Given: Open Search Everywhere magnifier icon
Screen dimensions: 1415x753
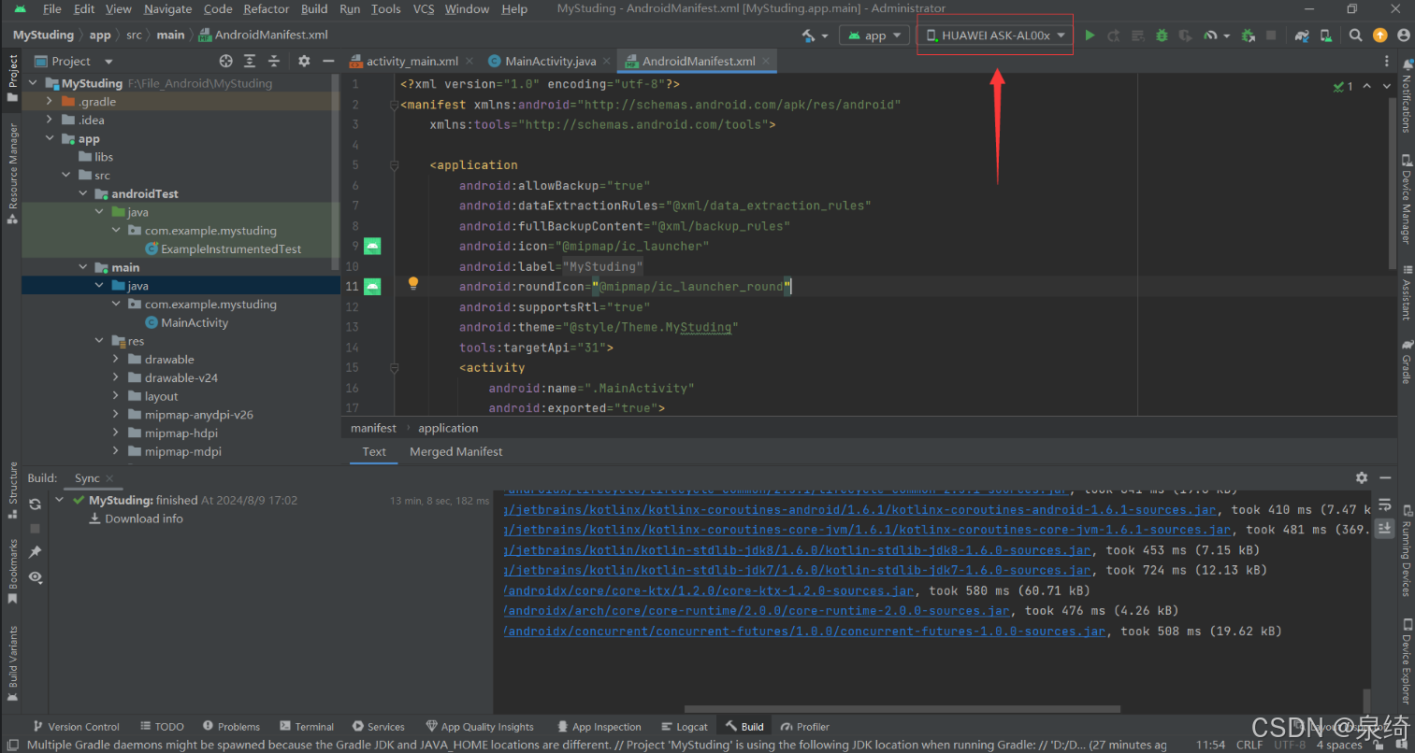Looking at the screenshot, I should coord(1355,36).
